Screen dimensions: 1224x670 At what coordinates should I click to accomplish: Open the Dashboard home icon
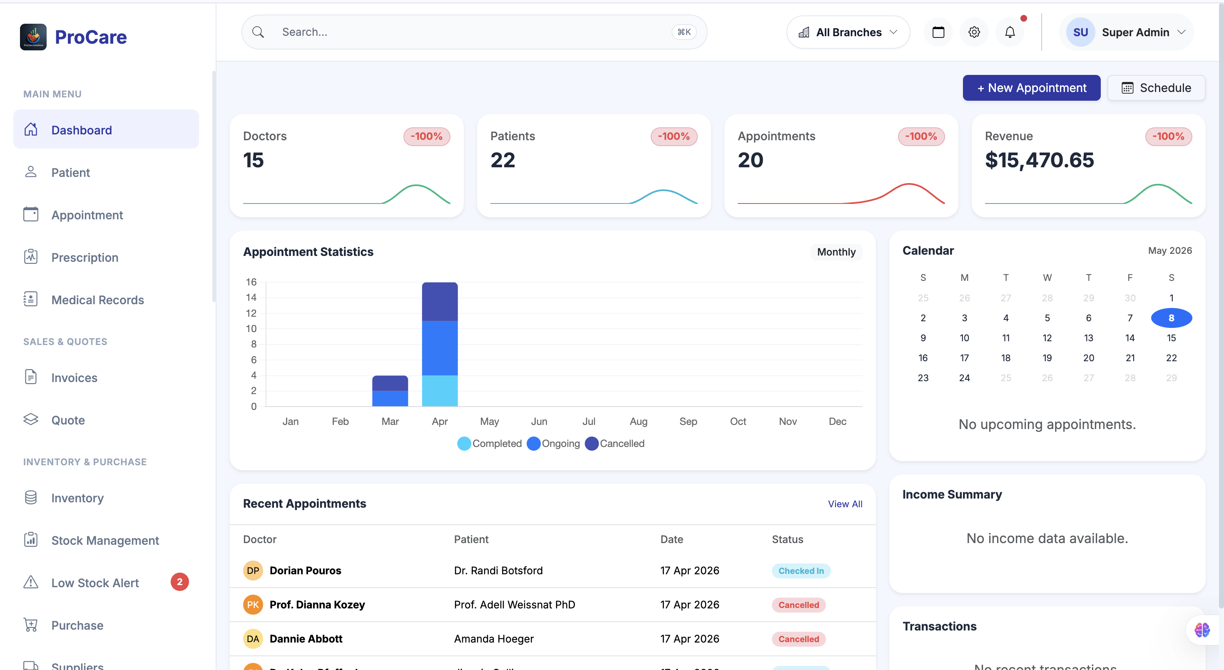31,129
